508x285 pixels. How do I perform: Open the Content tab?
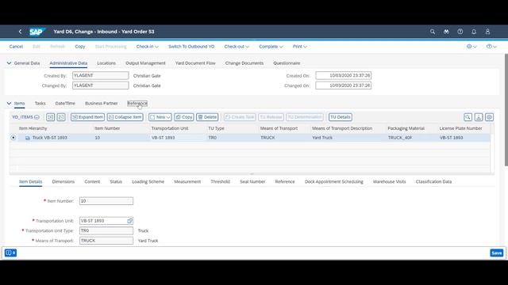tap(92, 181)
